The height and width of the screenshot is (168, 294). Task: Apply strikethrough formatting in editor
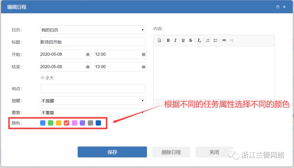tap(191, 40)
